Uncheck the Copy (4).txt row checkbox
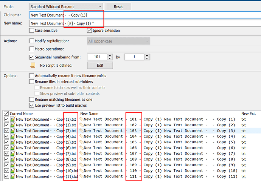Image resolution: width=261 pixels, height=181 pixels. click(x=7, y=136)
